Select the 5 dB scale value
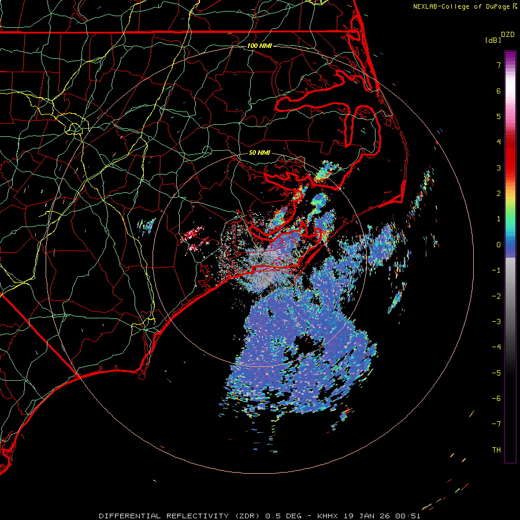This screenshot has width=520, height=520. tap(499, 116)
